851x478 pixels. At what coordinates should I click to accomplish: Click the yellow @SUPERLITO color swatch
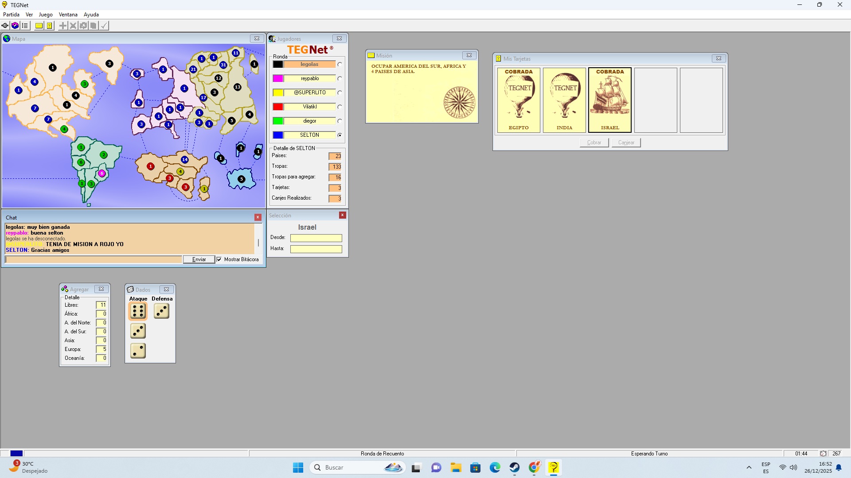tap(278, 93)
